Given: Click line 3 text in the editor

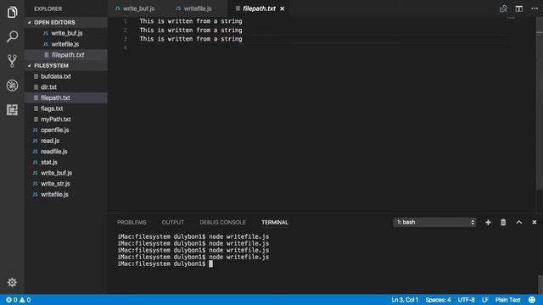Looking at the screenshot, I should pyautogui.click(x=191, y=39).
